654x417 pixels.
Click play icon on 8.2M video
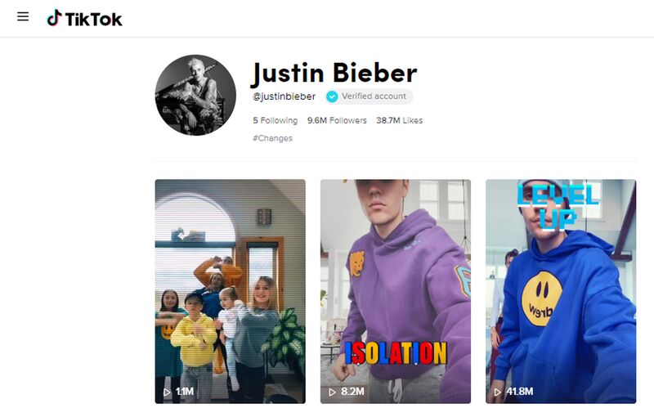[332, 392]
